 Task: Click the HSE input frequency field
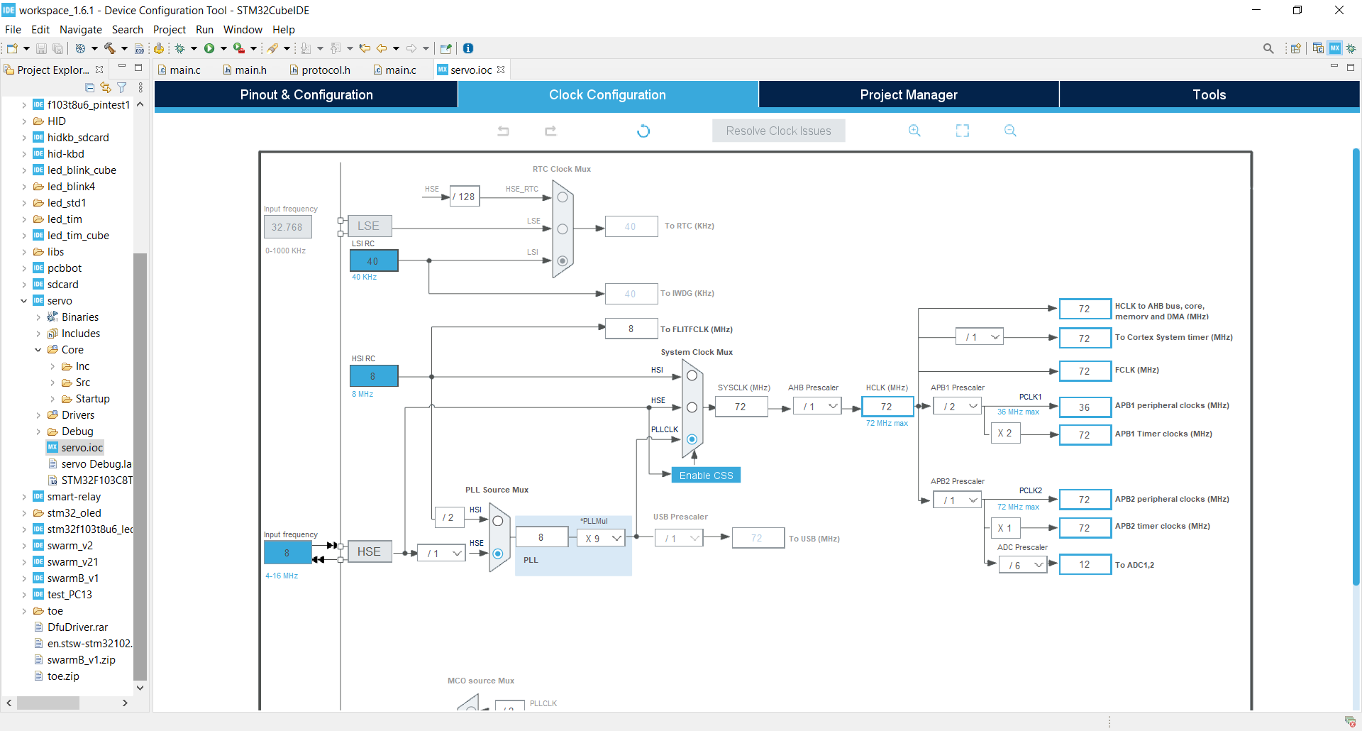pyautogui.click(x=287, y=552)
